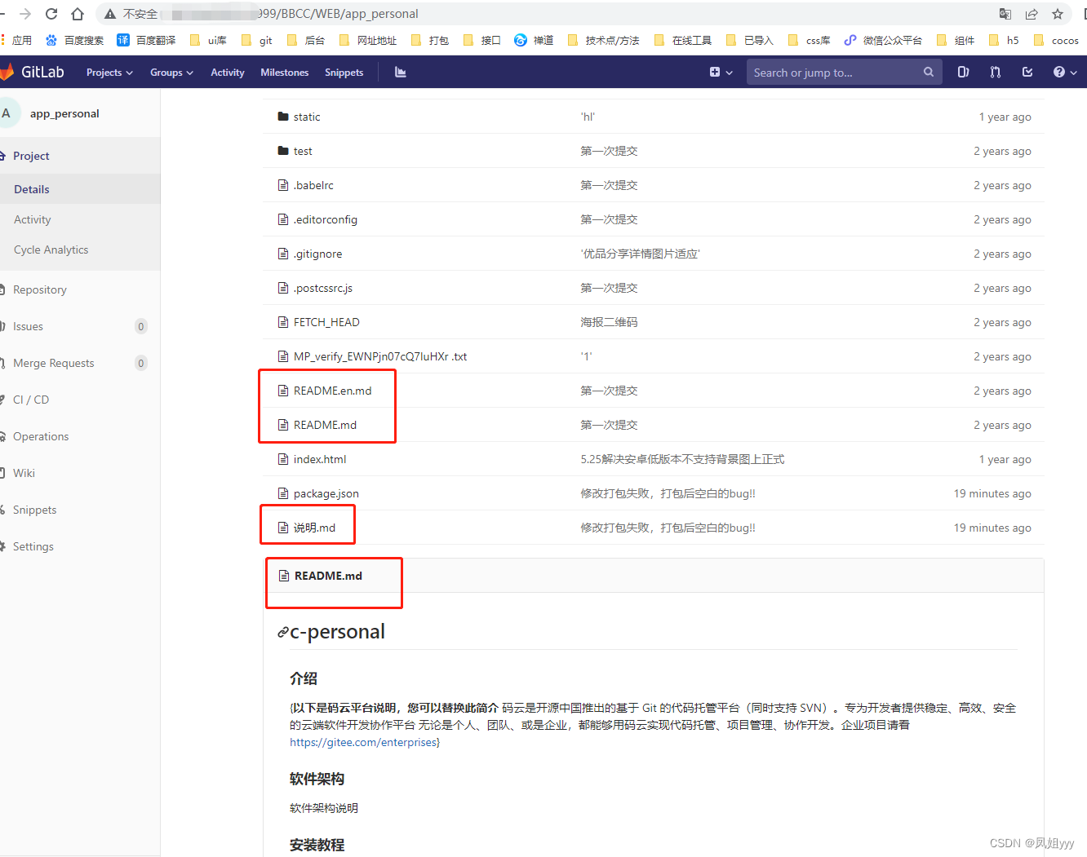This screenshot has height=857, width=1087.
Task: Select the Milestones menu item
Action: [x=284, y=72]
